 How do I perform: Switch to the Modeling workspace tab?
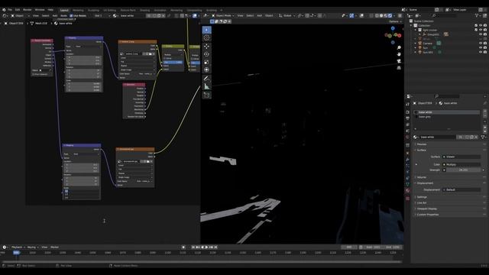78,10
